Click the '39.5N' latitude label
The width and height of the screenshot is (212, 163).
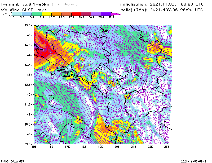coord(28,144)
